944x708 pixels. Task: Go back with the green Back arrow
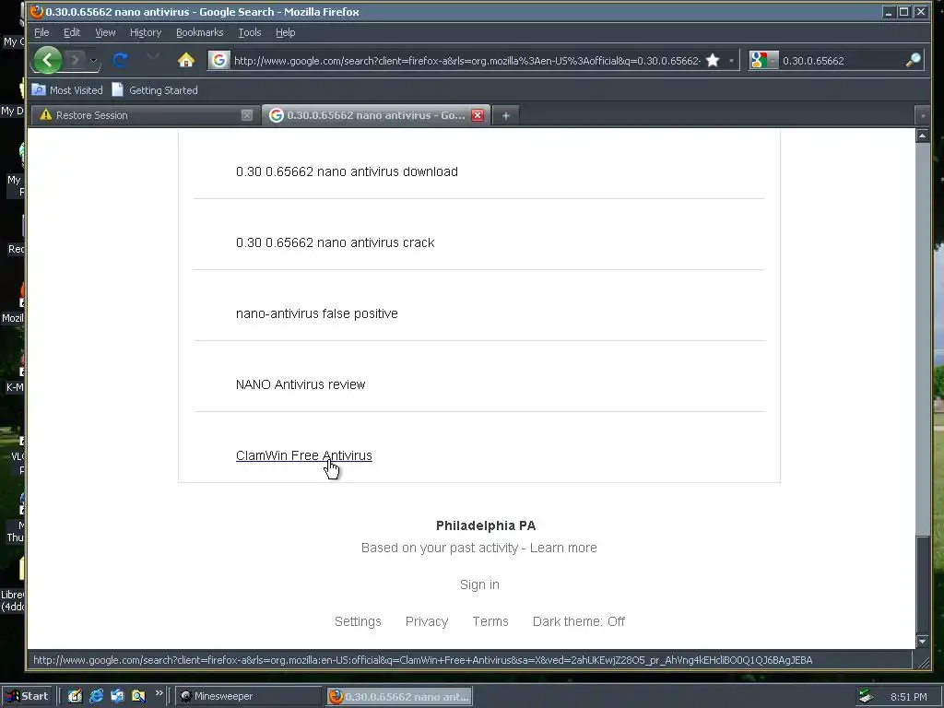pos(48,60)
